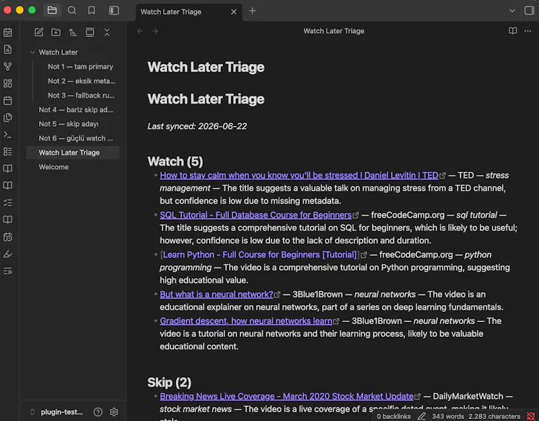The width and height of the screenshot is (539, 421).
Task: Toggle the editing mode pencil in status bar
Action: [422, 416]
